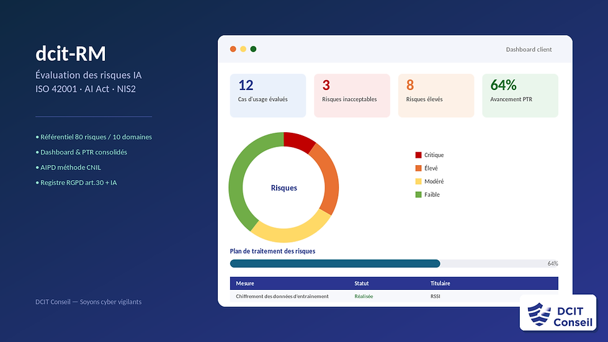This screenshot has width=608, height=342.
Task: Click the orange window dot
Action: (233, 49)
